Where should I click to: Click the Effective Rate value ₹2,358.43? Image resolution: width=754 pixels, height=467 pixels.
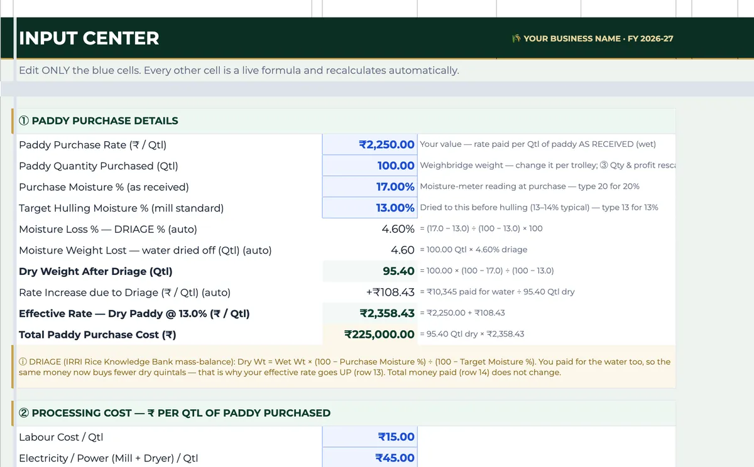[387, 313]
